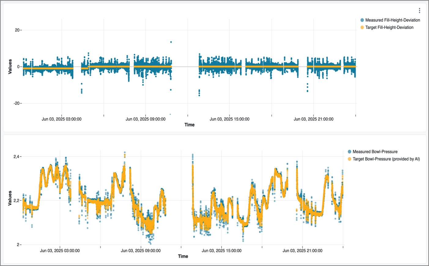Click the 'Values' y-axis title on the fill-height chart

pos(10,67)
